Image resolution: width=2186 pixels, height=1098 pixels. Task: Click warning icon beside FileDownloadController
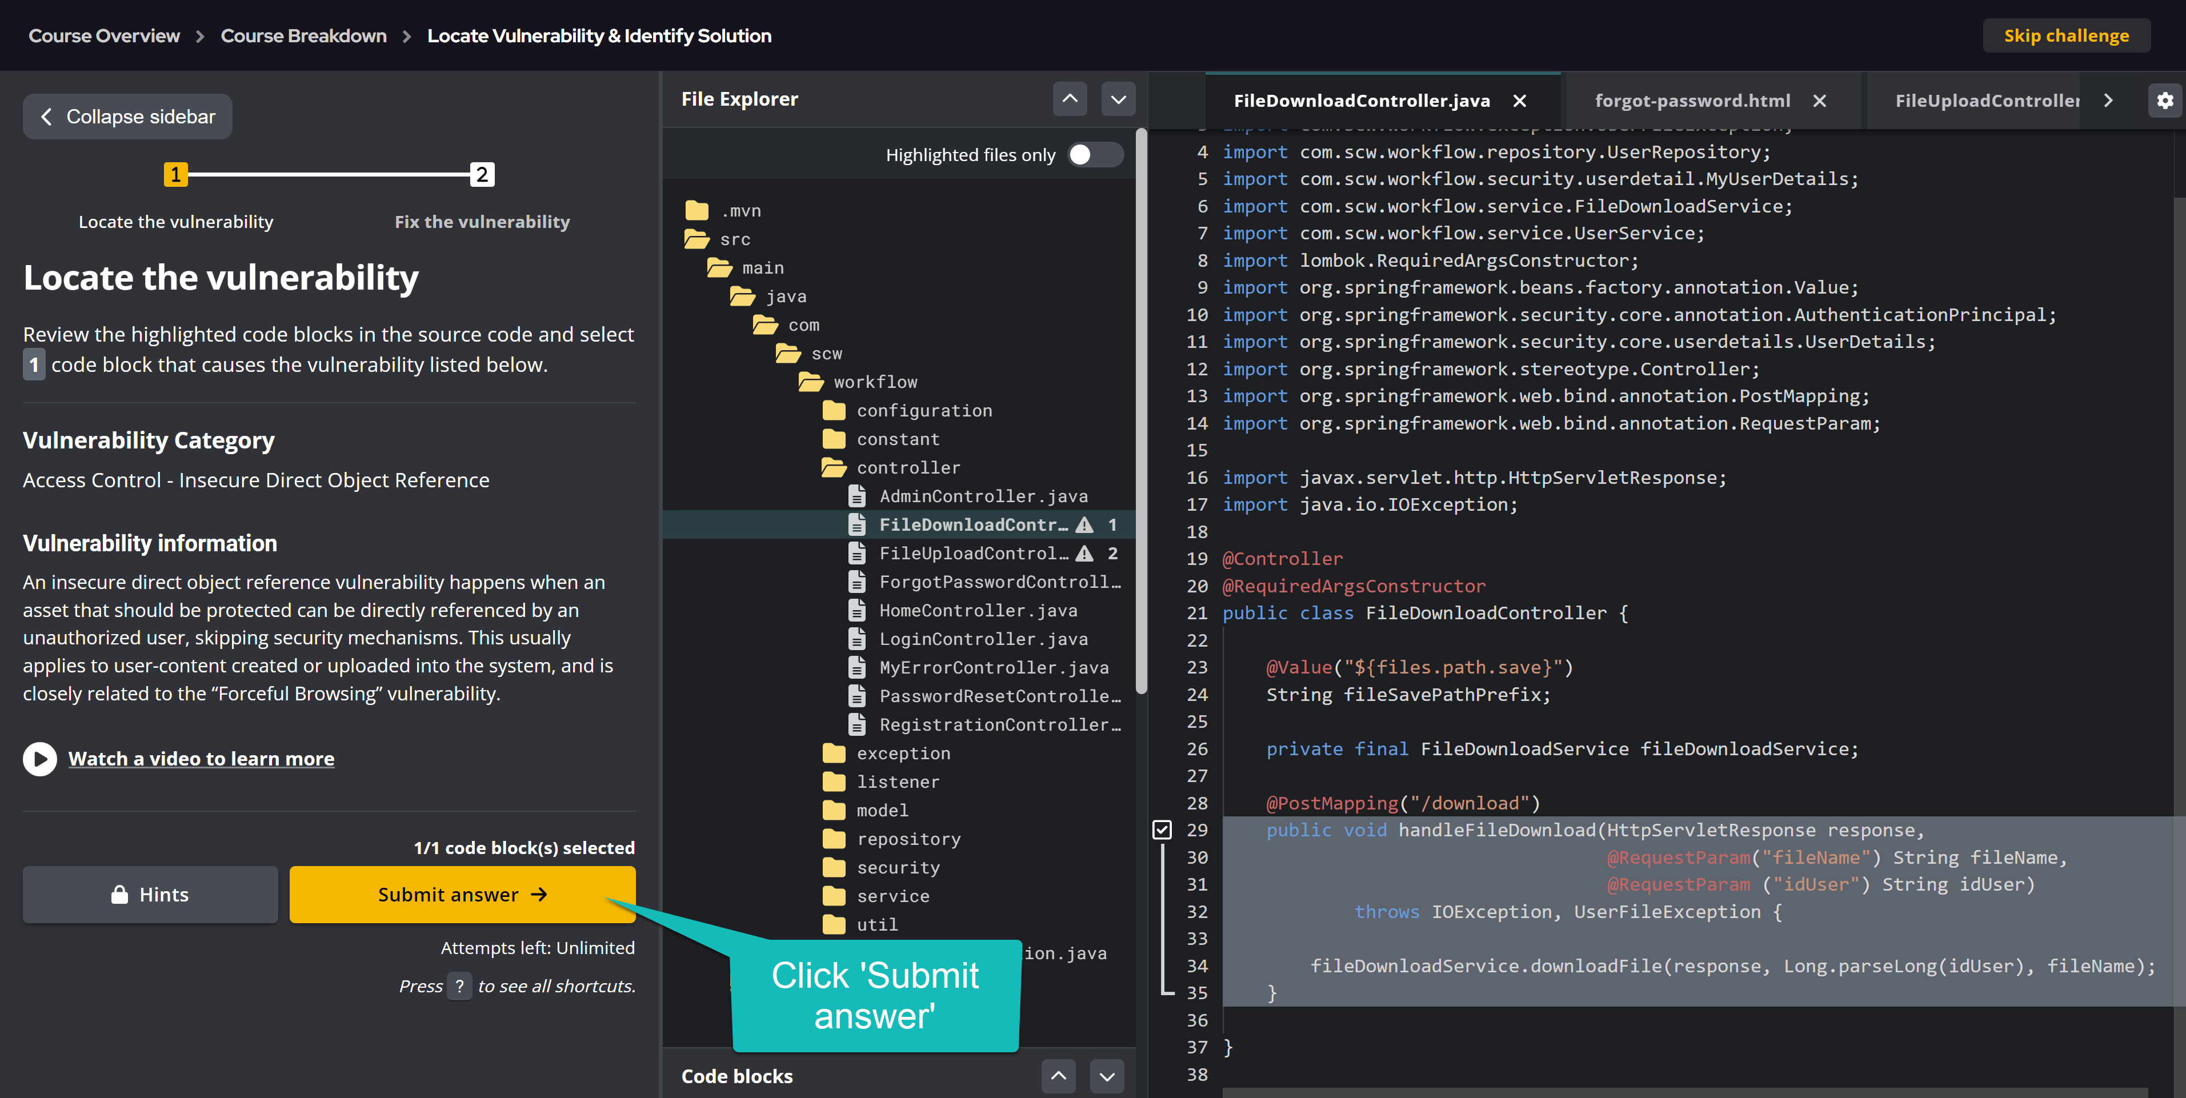1084,524
